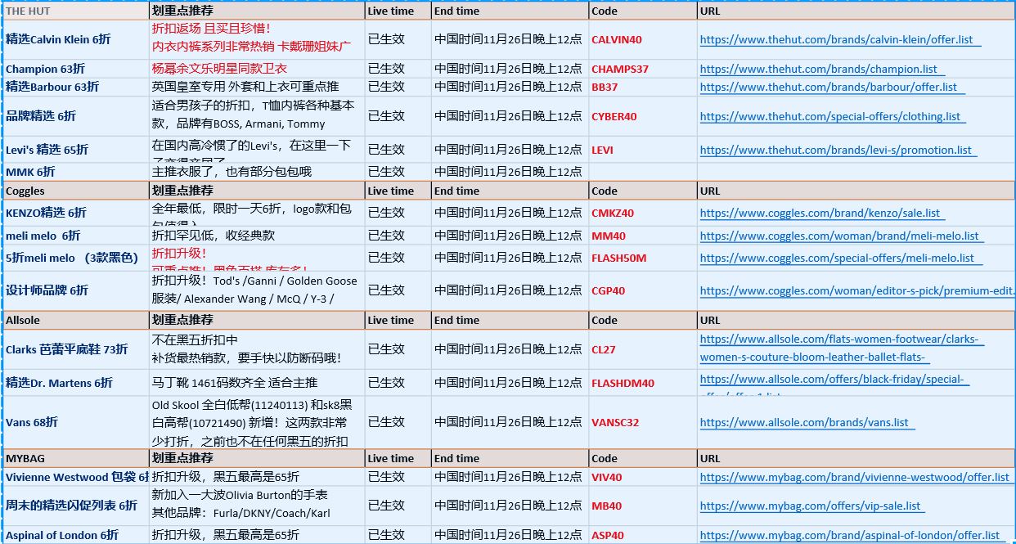Select the CHAMPS37 code cell
Screen dimensions: 1016x544
click(x=643, y=69)
